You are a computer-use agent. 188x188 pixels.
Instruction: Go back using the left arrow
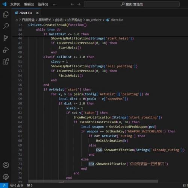[x=72, y=5]
